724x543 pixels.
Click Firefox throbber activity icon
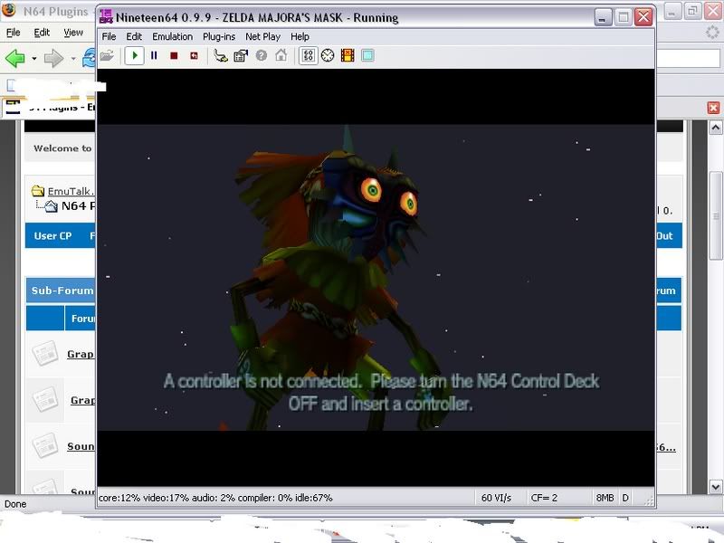[713, 33]
